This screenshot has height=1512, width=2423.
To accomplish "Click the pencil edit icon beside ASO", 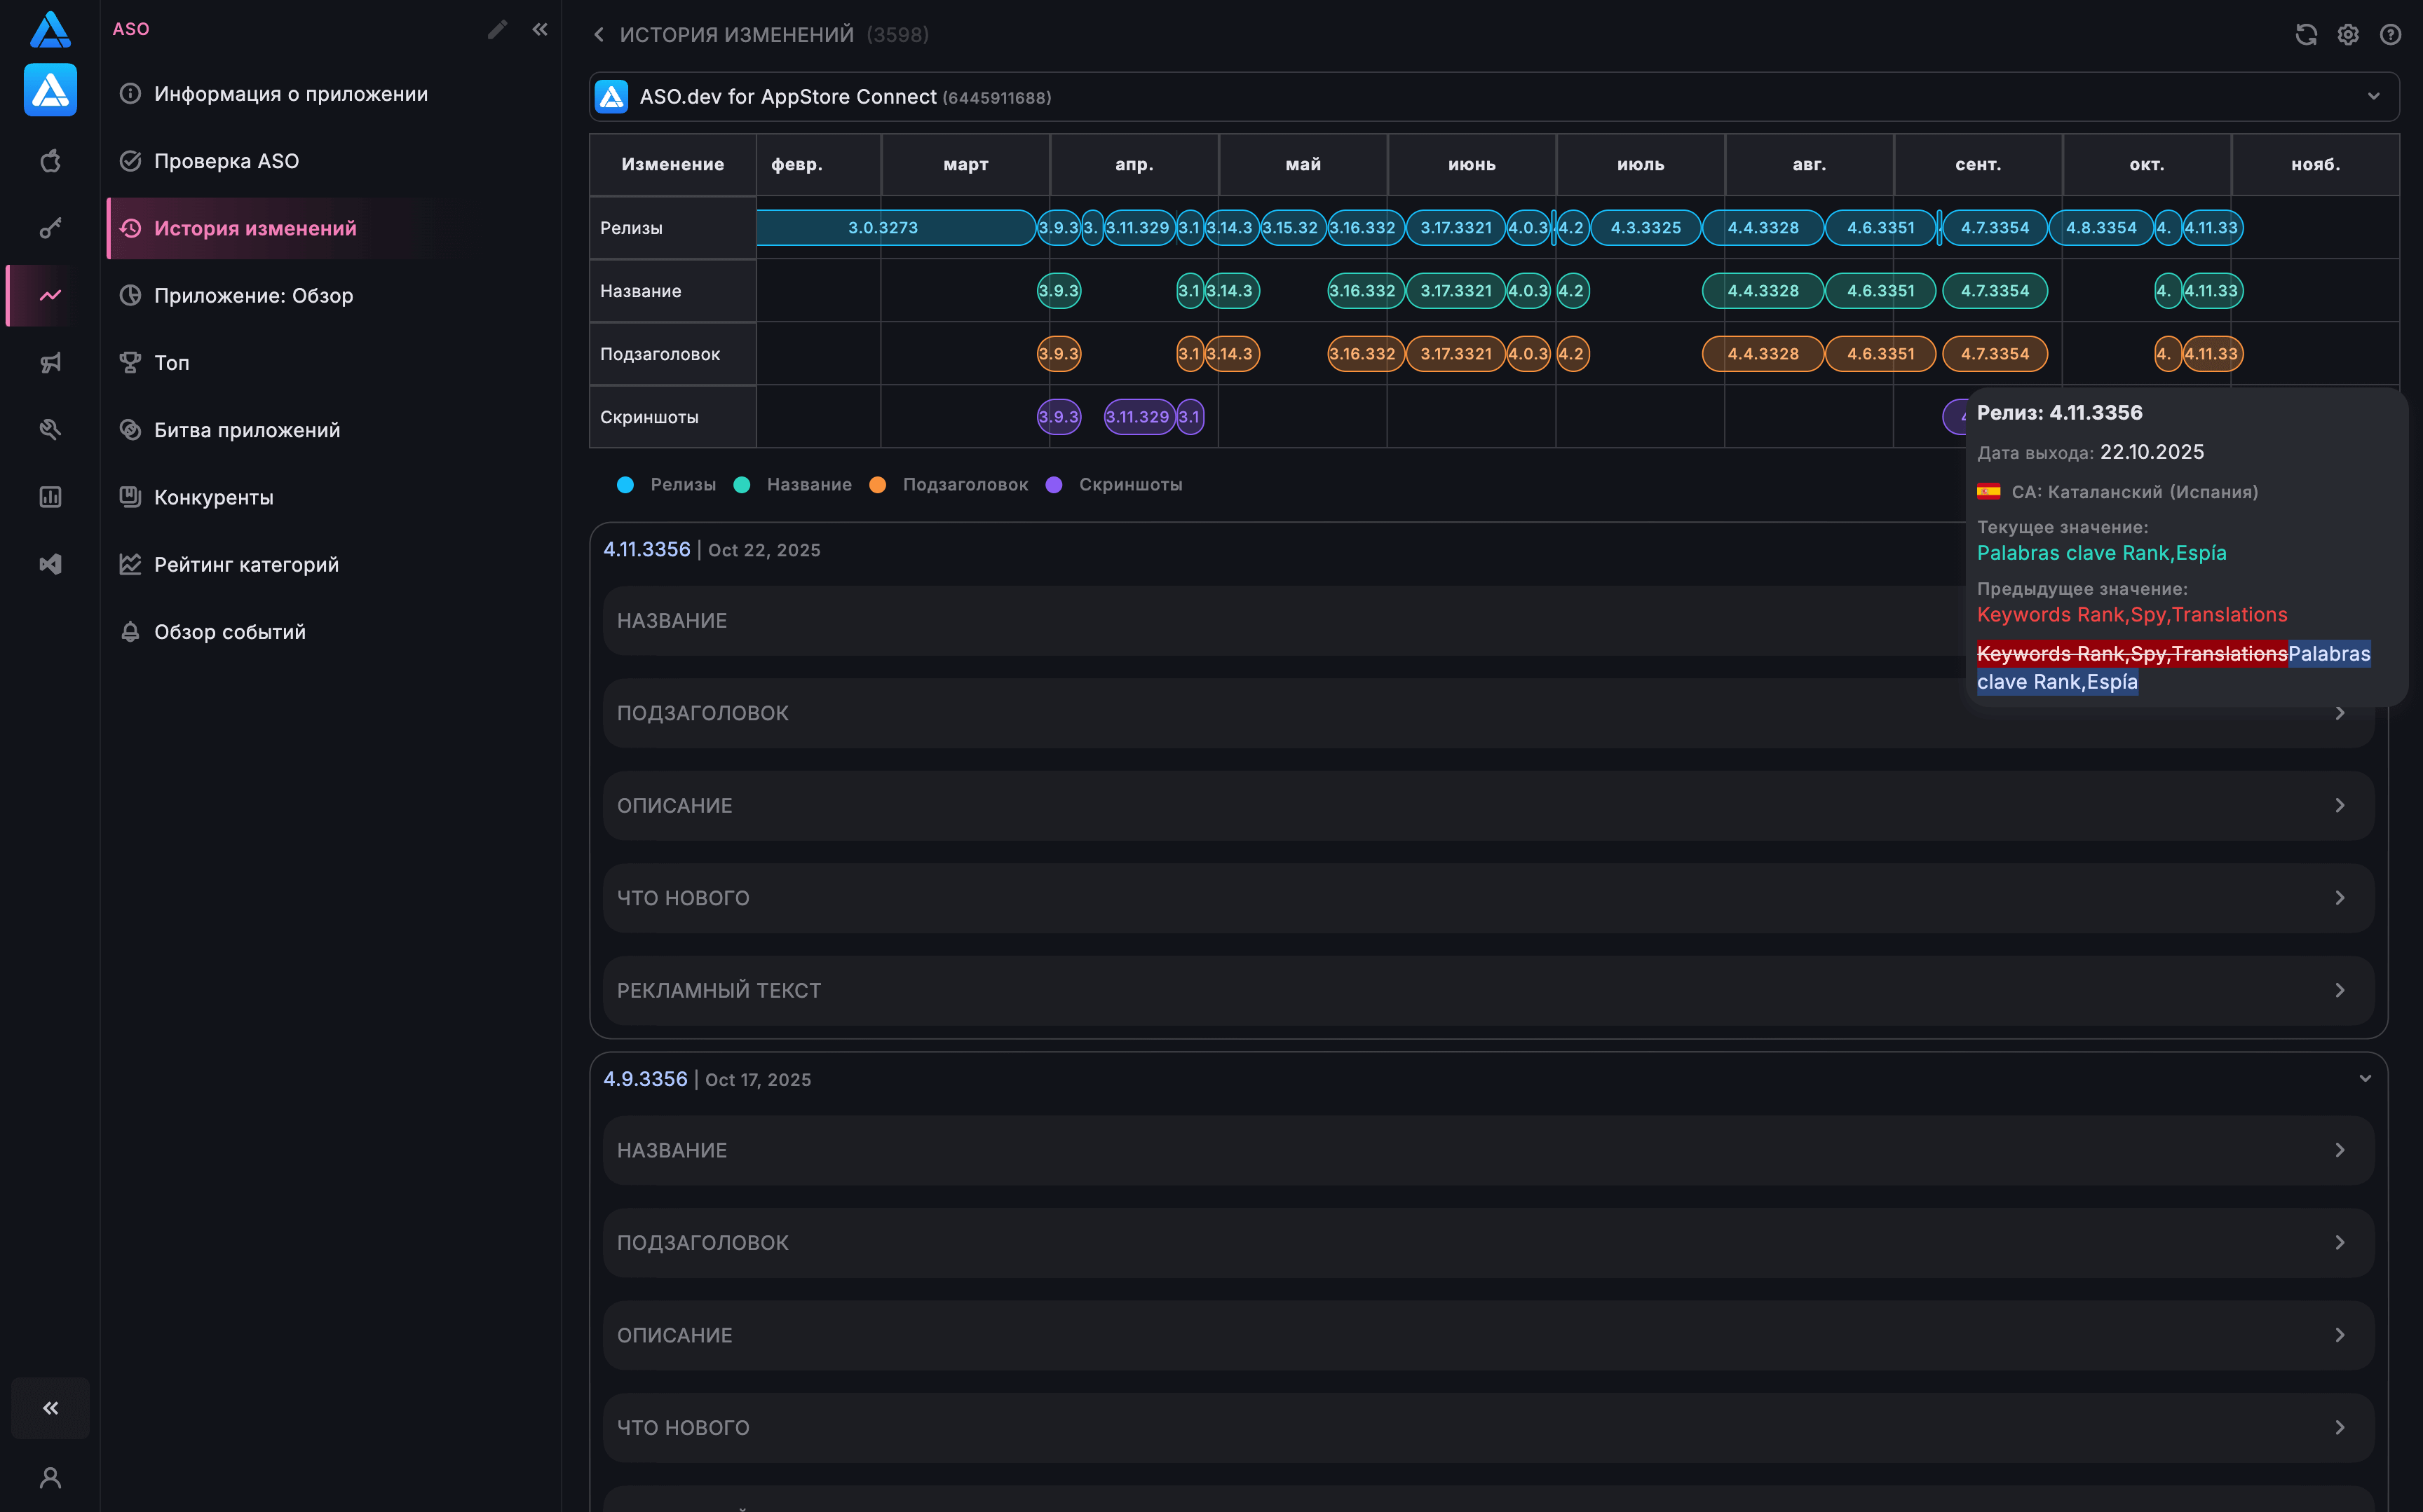I will click(x=497, y=29).
